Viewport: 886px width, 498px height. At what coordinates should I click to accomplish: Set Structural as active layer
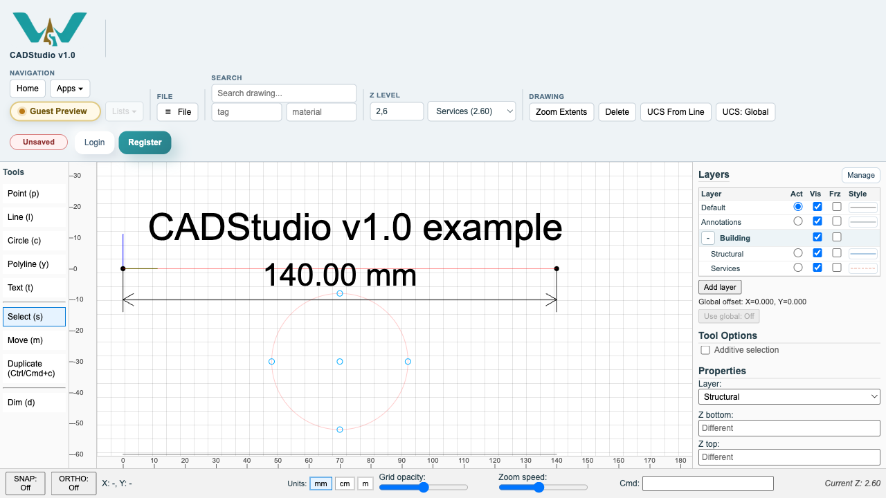798,253
